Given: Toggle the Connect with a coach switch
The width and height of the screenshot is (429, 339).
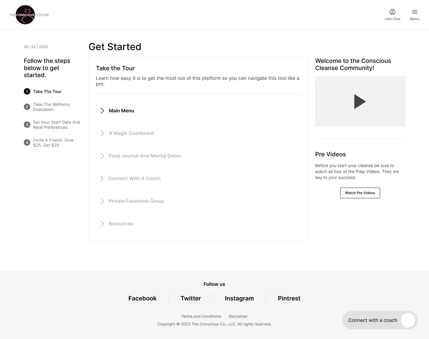Looking at the screenshot, I should pyautogui.click(x=408, y=320).
